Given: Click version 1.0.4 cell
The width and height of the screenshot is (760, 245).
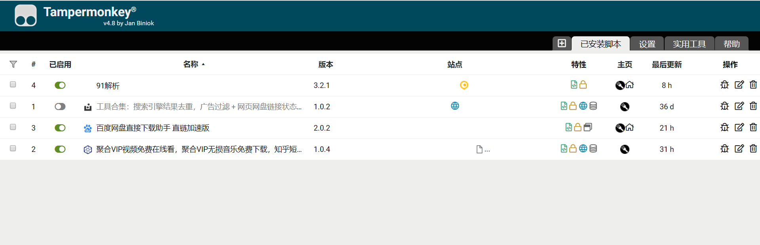Looking at the screenshot, I should tap(322, 150).
